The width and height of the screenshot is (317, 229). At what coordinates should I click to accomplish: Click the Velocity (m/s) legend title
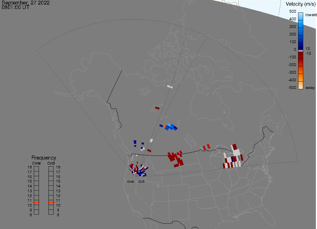[x=301, y=4]
